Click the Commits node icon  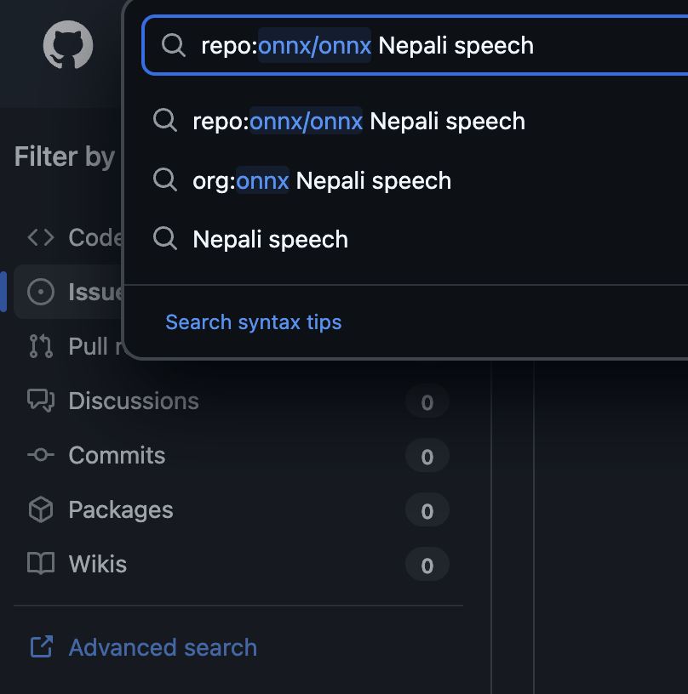[41, 455]
